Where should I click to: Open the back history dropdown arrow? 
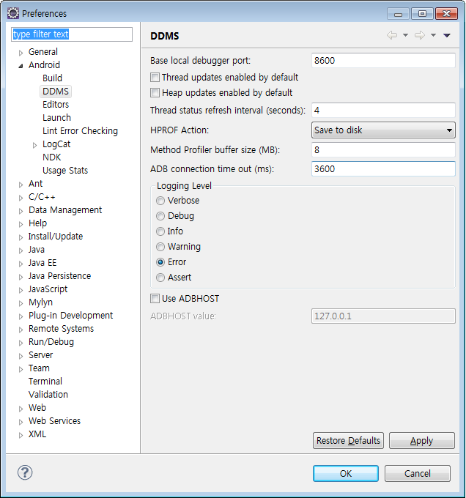coord(405,35)
